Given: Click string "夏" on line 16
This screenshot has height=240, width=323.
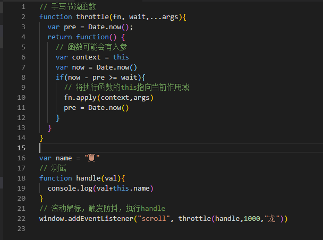Looking at the screenshot, I should pyautogui.click(x=92, y=158).
